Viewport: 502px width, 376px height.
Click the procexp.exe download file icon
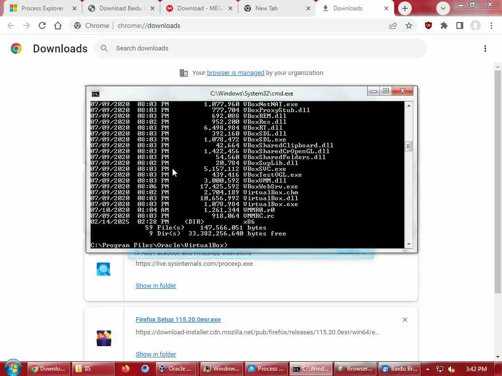click(x=103, y=269)
